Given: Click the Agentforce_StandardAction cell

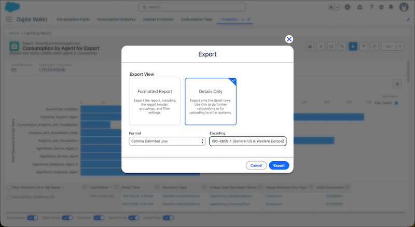Looking at the screenshot, I should 231,196.
